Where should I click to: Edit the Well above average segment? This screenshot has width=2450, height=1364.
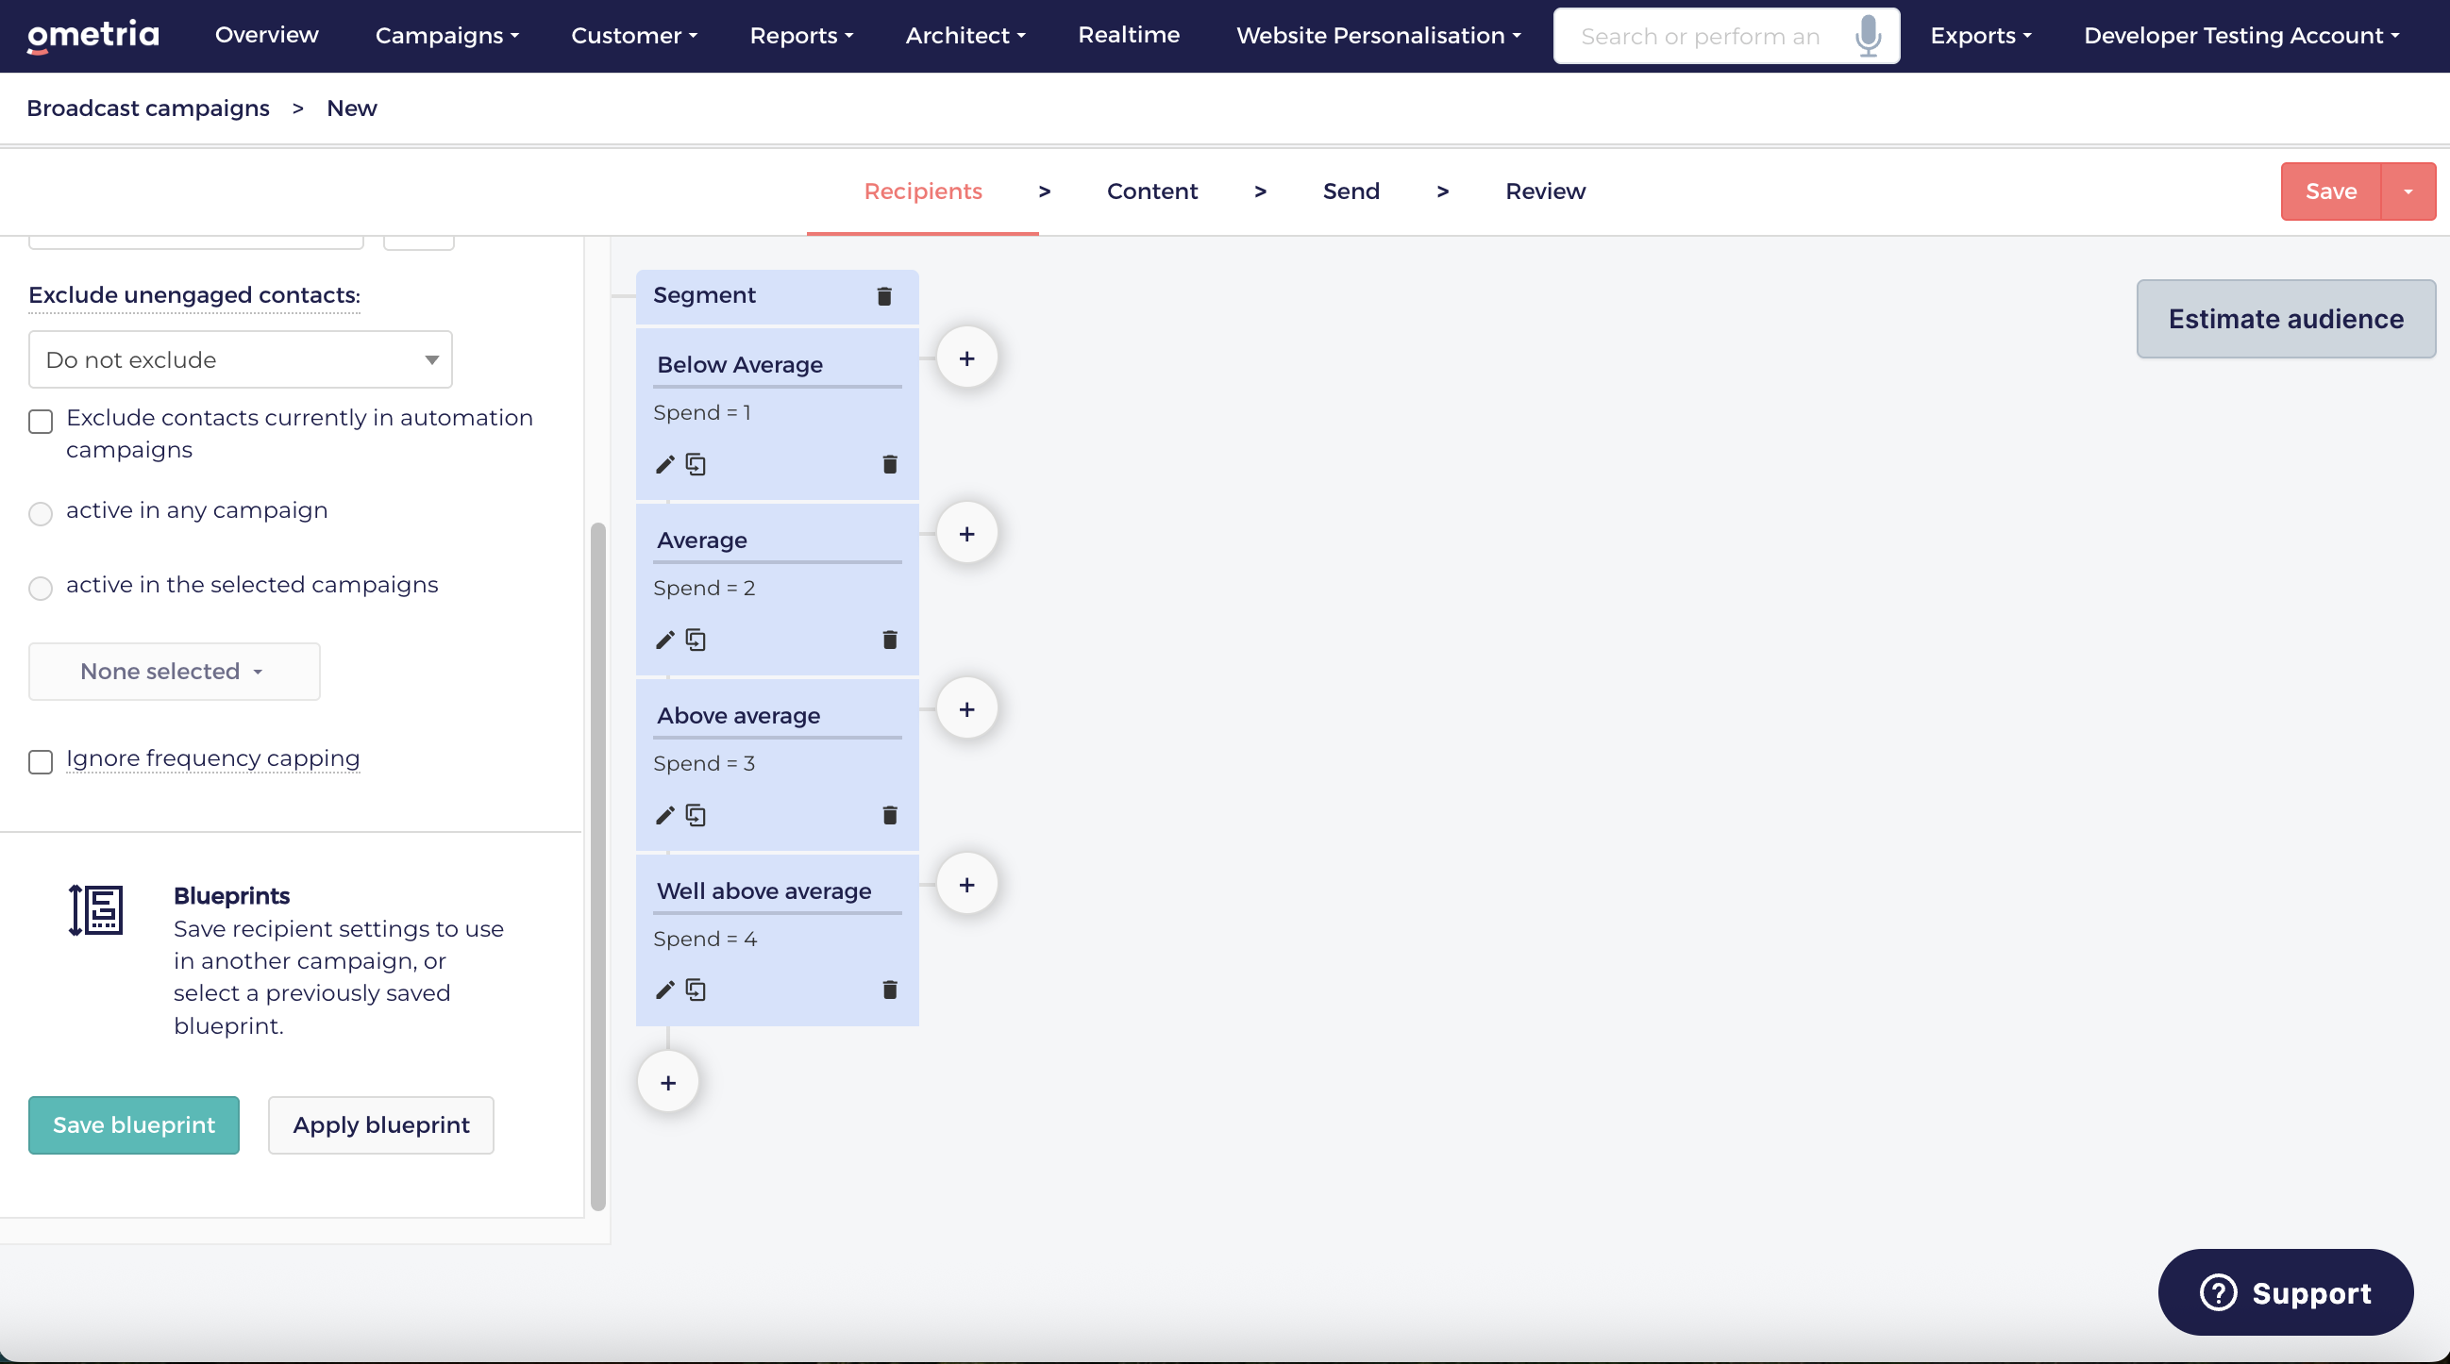(664, 990)
